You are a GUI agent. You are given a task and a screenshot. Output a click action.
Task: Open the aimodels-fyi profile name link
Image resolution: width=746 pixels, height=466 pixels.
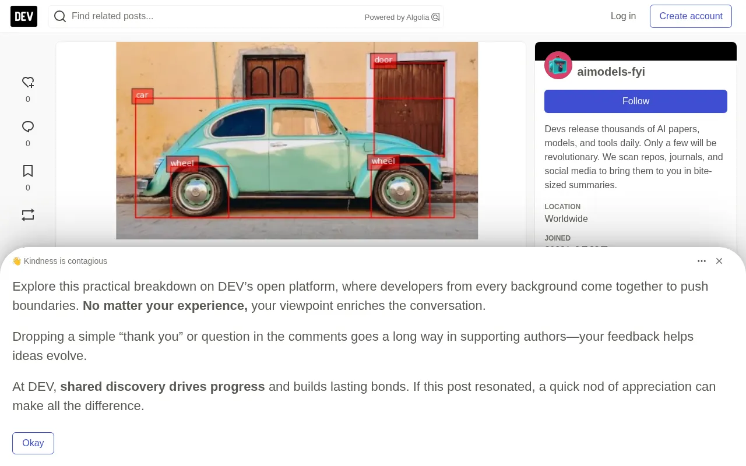tap(611, 72)
